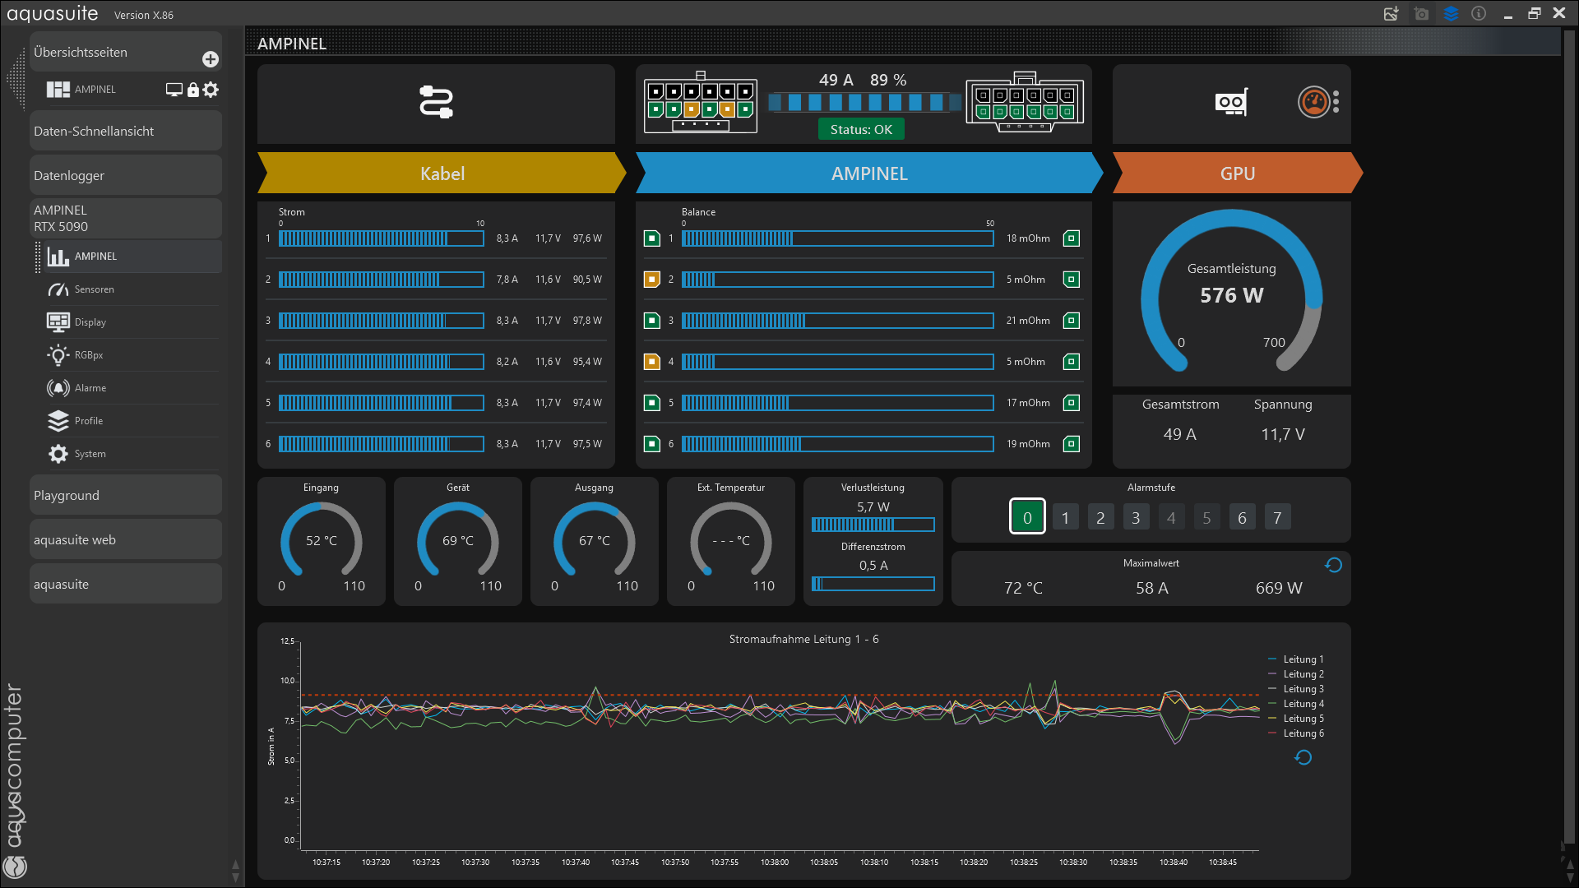Expand the Datenlogger section
This screenshot has height=888, width=1579.
pyautogui.click(x=125, y=176)
